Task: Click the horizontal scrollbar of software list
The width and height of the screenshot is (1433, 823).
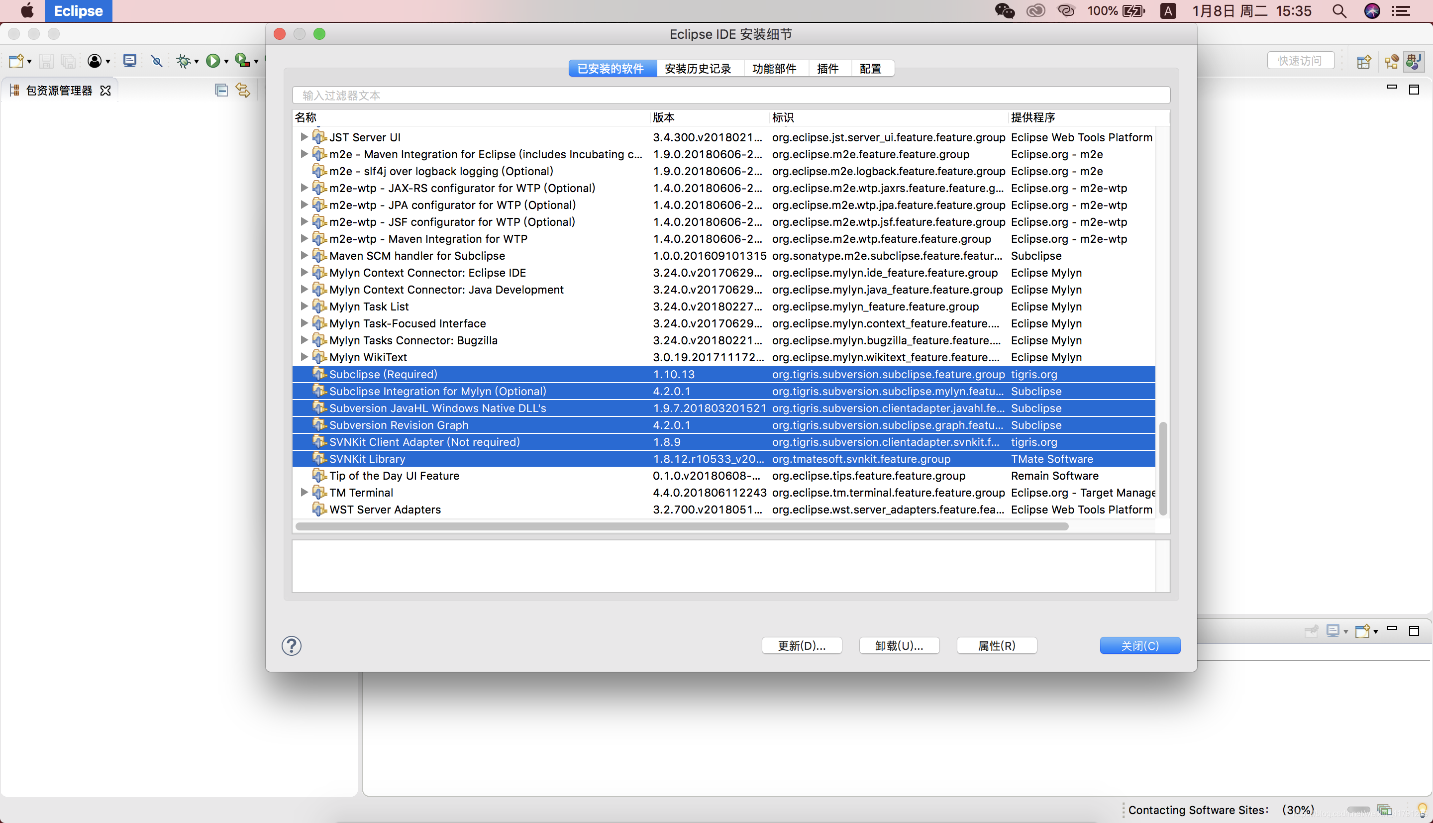Action: (682, 526)
